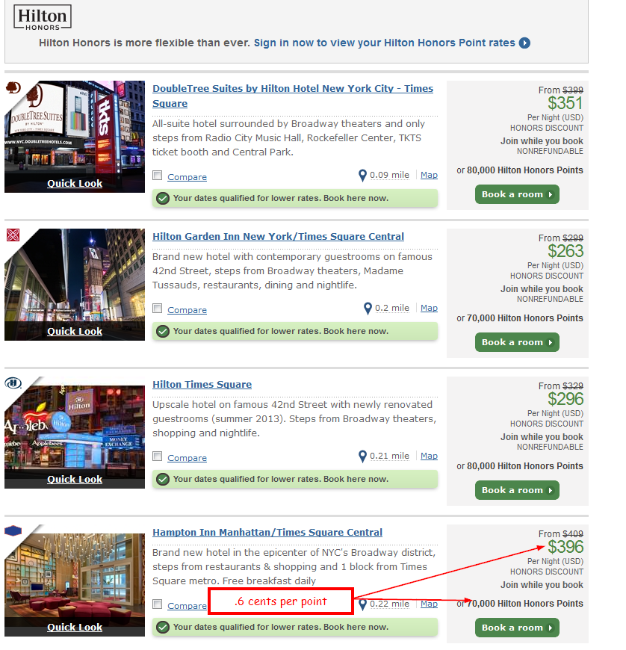Open Map link for Hilton Garden Inn

pos(429,308)
